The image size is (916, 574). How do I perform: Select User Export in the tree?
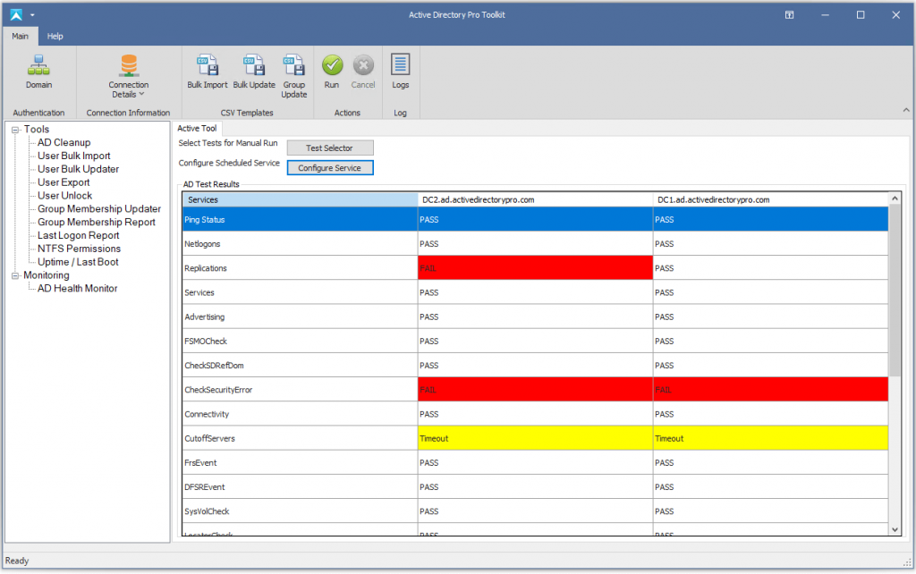pos(64,182)
